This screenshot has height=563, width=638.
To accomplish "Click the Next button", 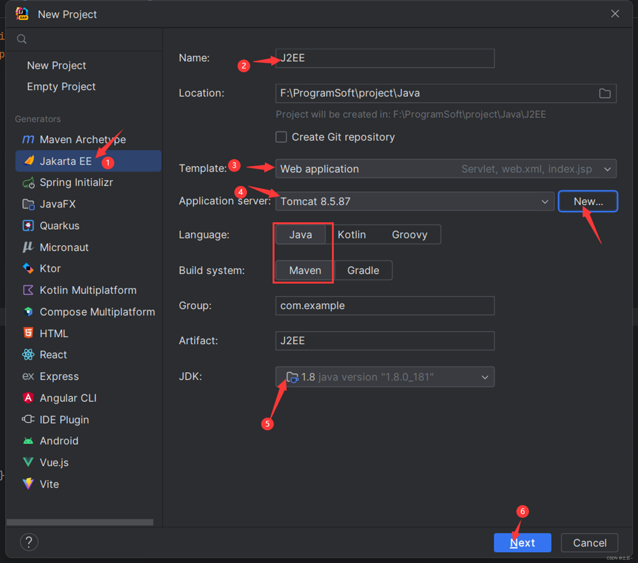I will (522, 543).
